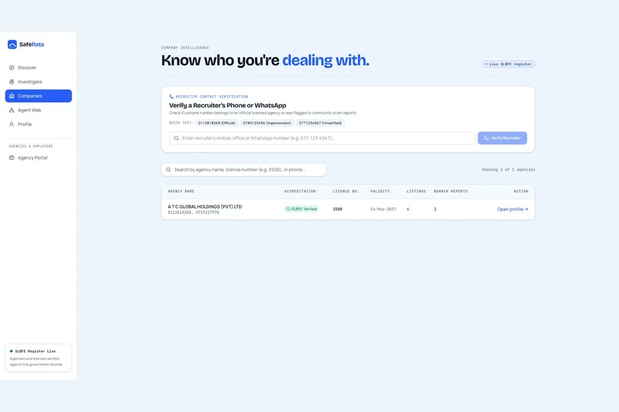Click the Investigate icon in sidebar
The width and height of the screenshot is (619, 412).
coord(12,82)
